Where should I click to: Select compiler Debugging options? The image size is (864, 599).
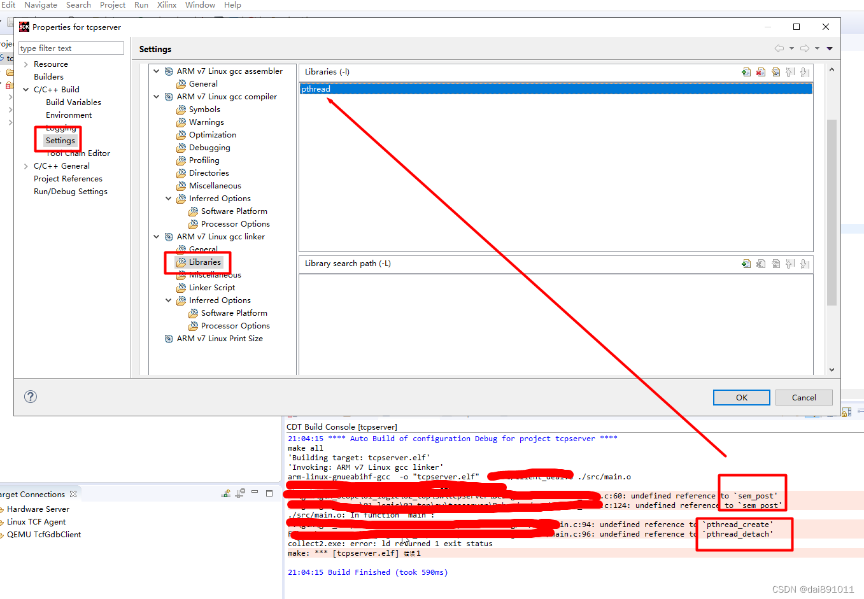pos(209,148)
